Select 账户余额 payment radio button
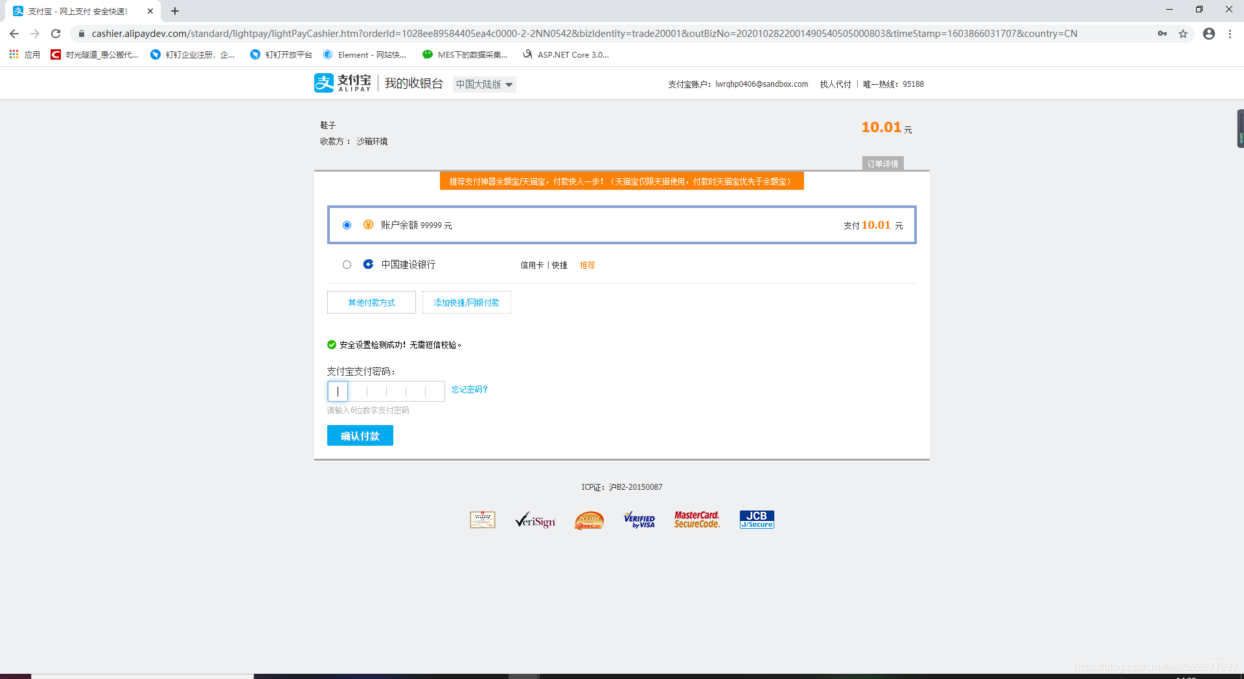The image size is (1244, 679). point(347,225)
